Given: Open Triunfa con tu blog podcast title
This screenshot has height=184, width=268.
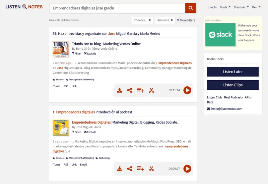Looking at the screenshot, I should click(x=106, y=44).
